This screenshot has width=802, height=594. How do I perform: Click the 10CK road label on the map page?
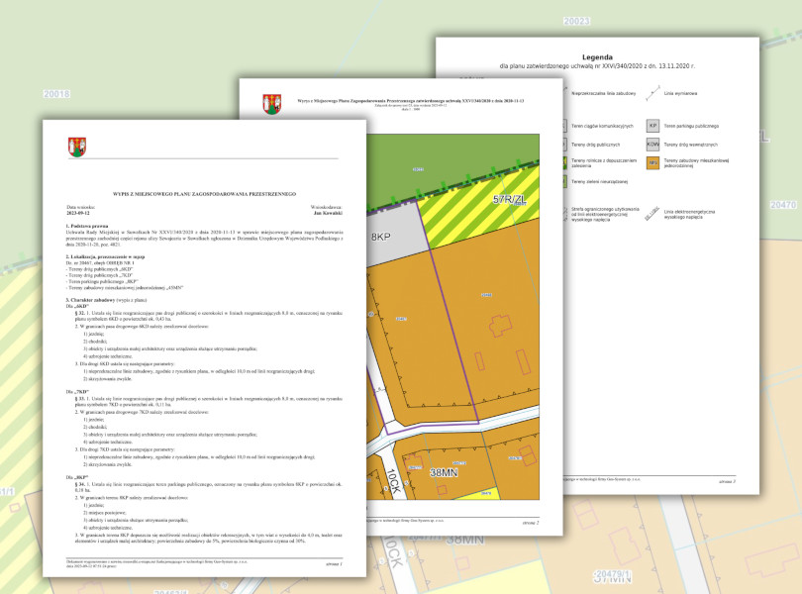[x=393, y=481]
